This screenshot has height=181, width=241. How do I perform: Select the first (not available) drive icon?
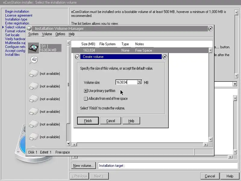point(33,73)
